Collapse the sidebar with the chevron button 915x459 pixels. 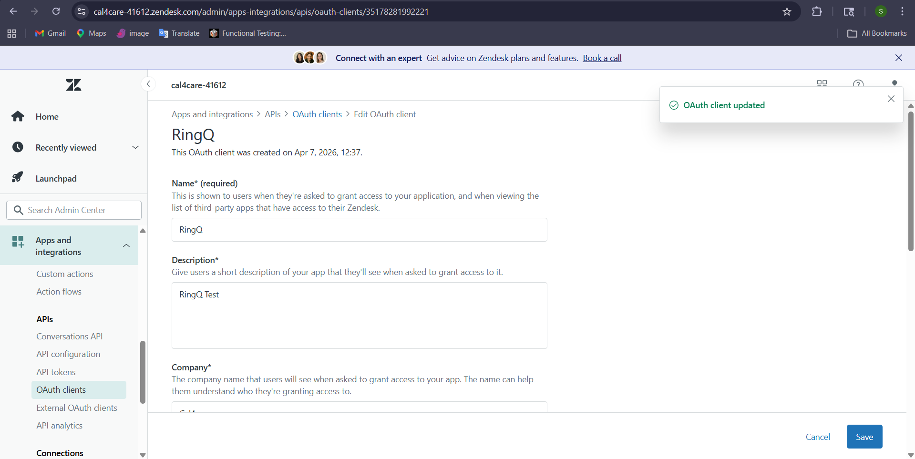(148, 84)
